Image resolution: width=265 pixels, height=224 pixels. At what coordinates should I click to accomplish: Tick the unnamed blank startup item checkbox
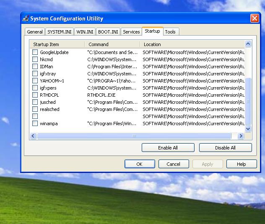(35, 116)
